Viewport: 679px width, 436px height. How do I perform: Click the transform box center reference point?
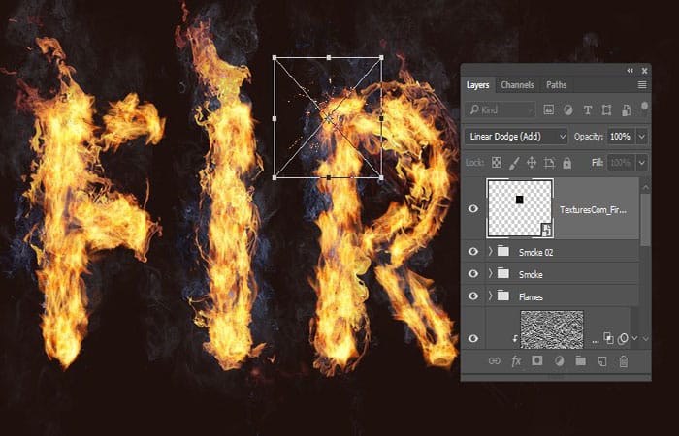(329, 118)
